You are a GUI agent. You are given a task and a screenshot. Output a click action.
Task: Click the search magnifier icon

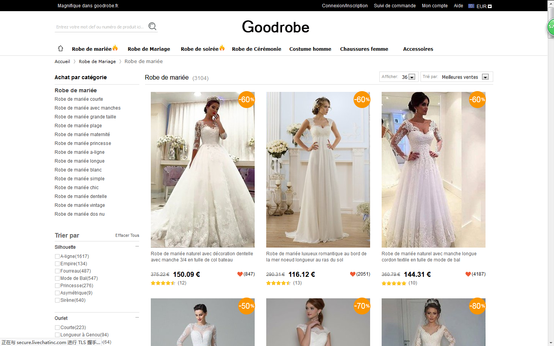pyautogui.click(x=152, y=26)
